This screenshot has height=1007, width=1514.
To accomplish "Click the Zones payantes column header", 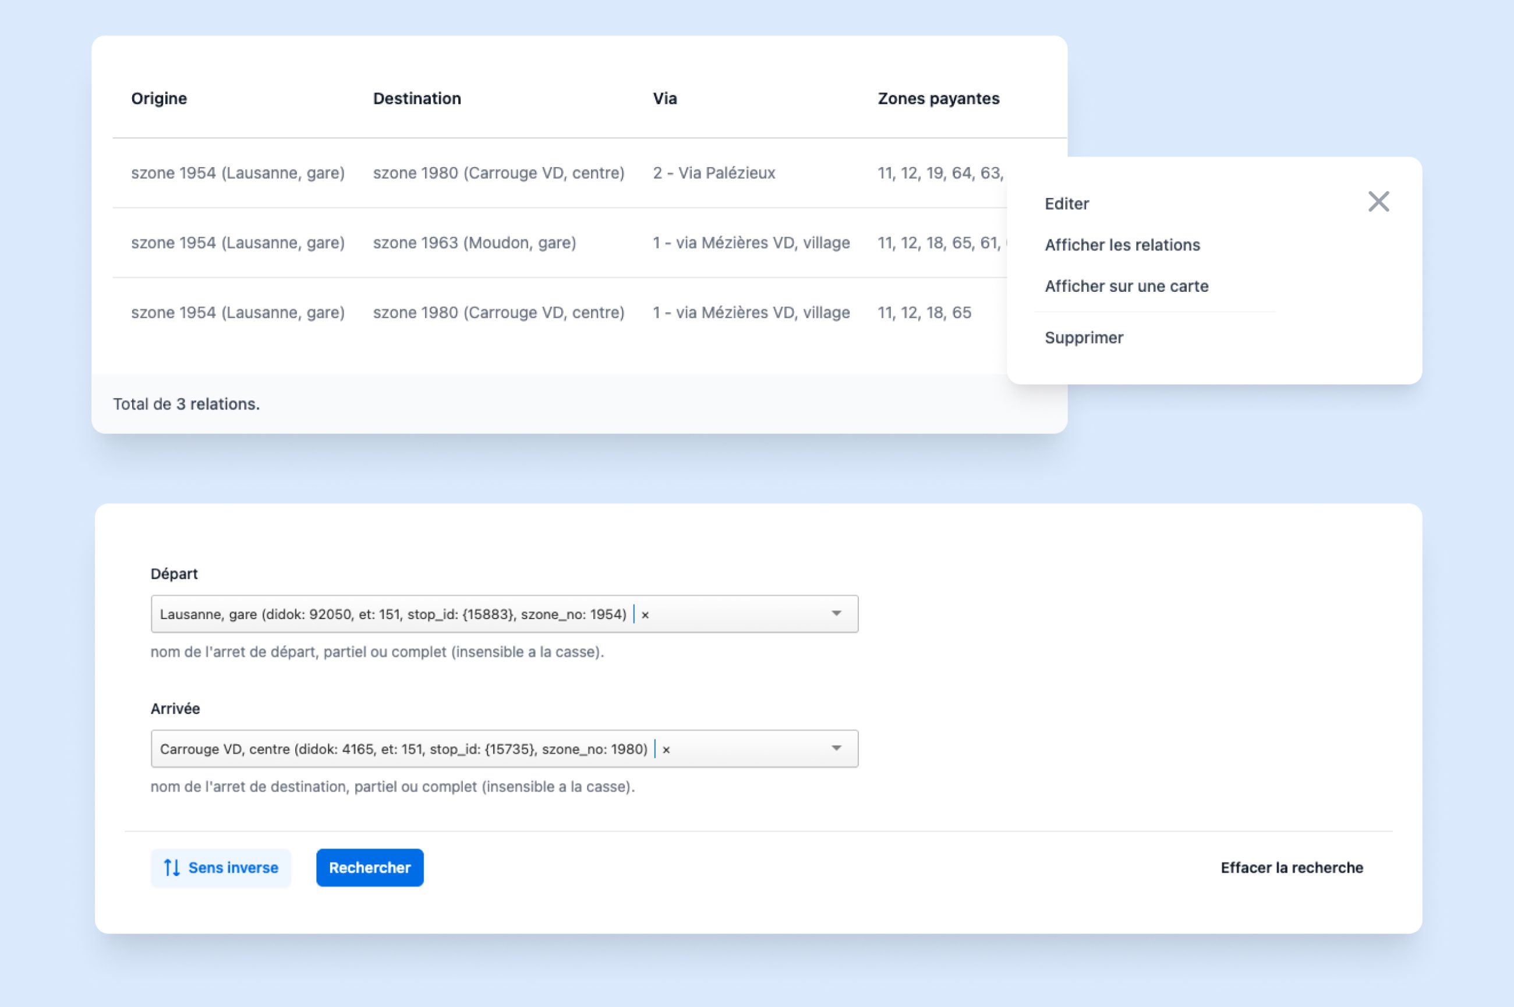I will 938,98.
